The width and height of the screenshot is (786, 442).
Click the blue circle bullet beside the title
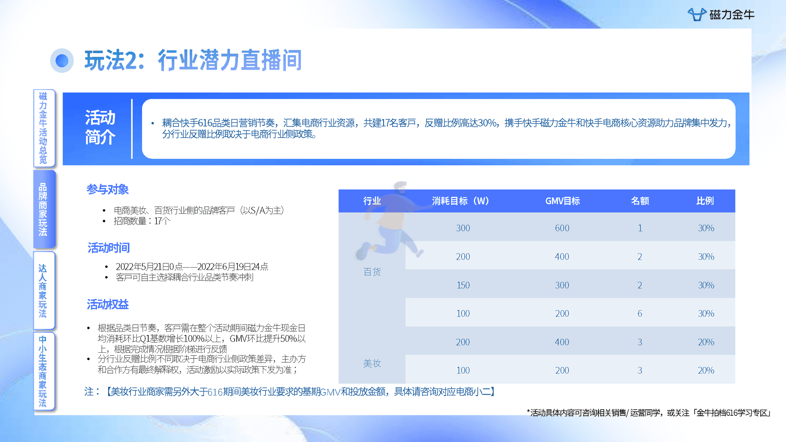(62, 61)
